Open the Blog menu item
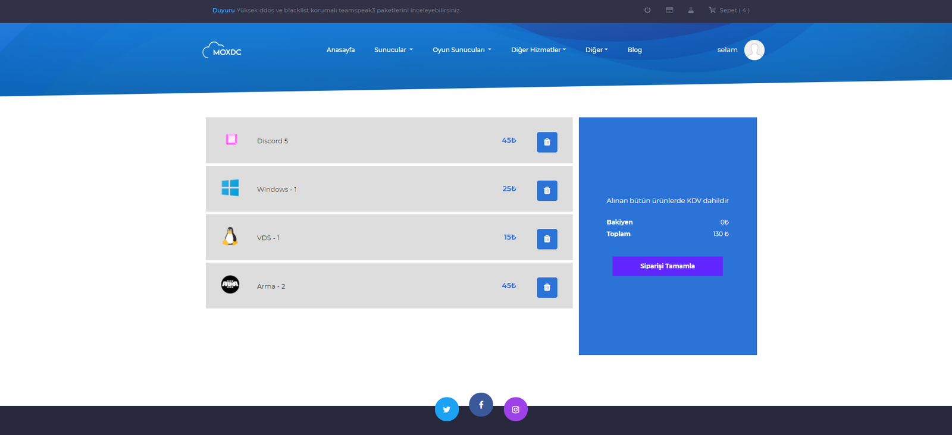This screenshot has height=435, width=952. 634,50
